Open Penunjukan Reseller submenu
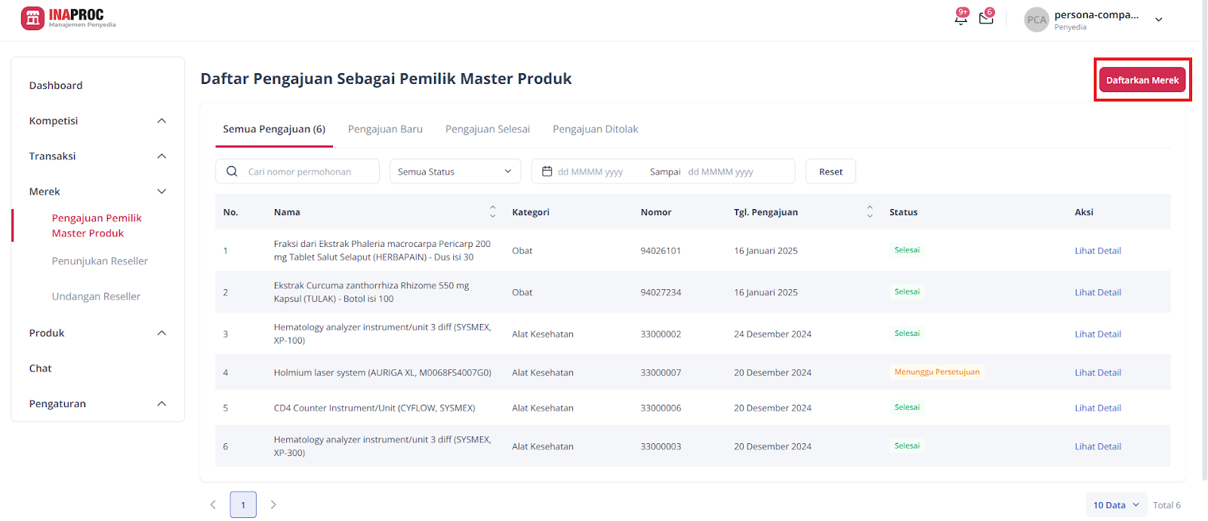The width and height of the screenshot is (1208, 521). click(100, 261)
